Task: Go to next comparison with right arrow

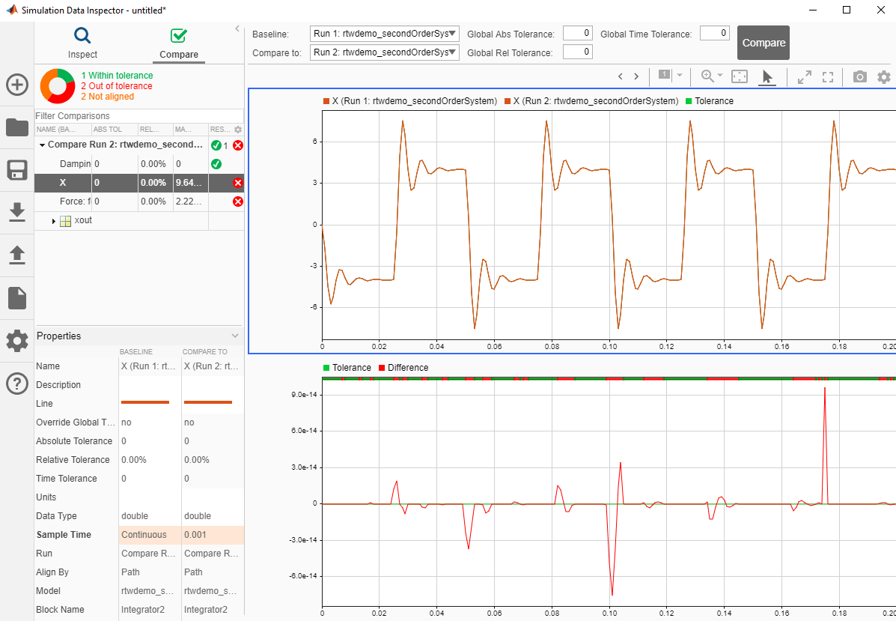Action: pyautogui.click(x=636, y=76)
